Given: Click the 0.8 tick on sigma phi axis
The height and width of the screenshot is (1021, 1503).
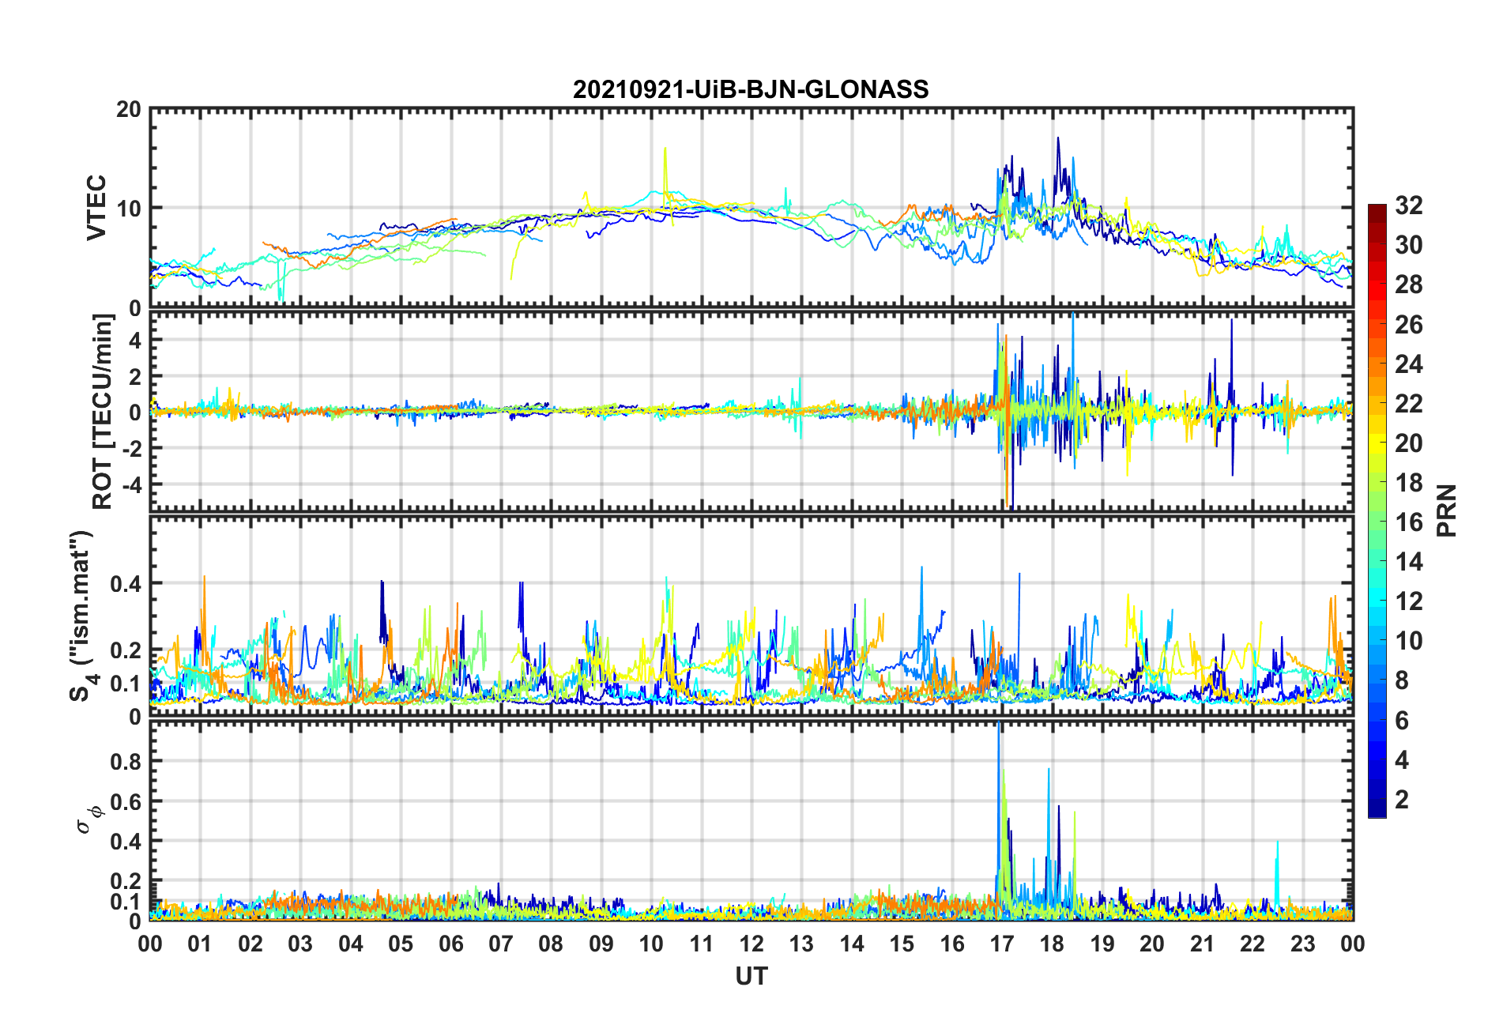Looking at the screenshot, I should click(126, 761).
